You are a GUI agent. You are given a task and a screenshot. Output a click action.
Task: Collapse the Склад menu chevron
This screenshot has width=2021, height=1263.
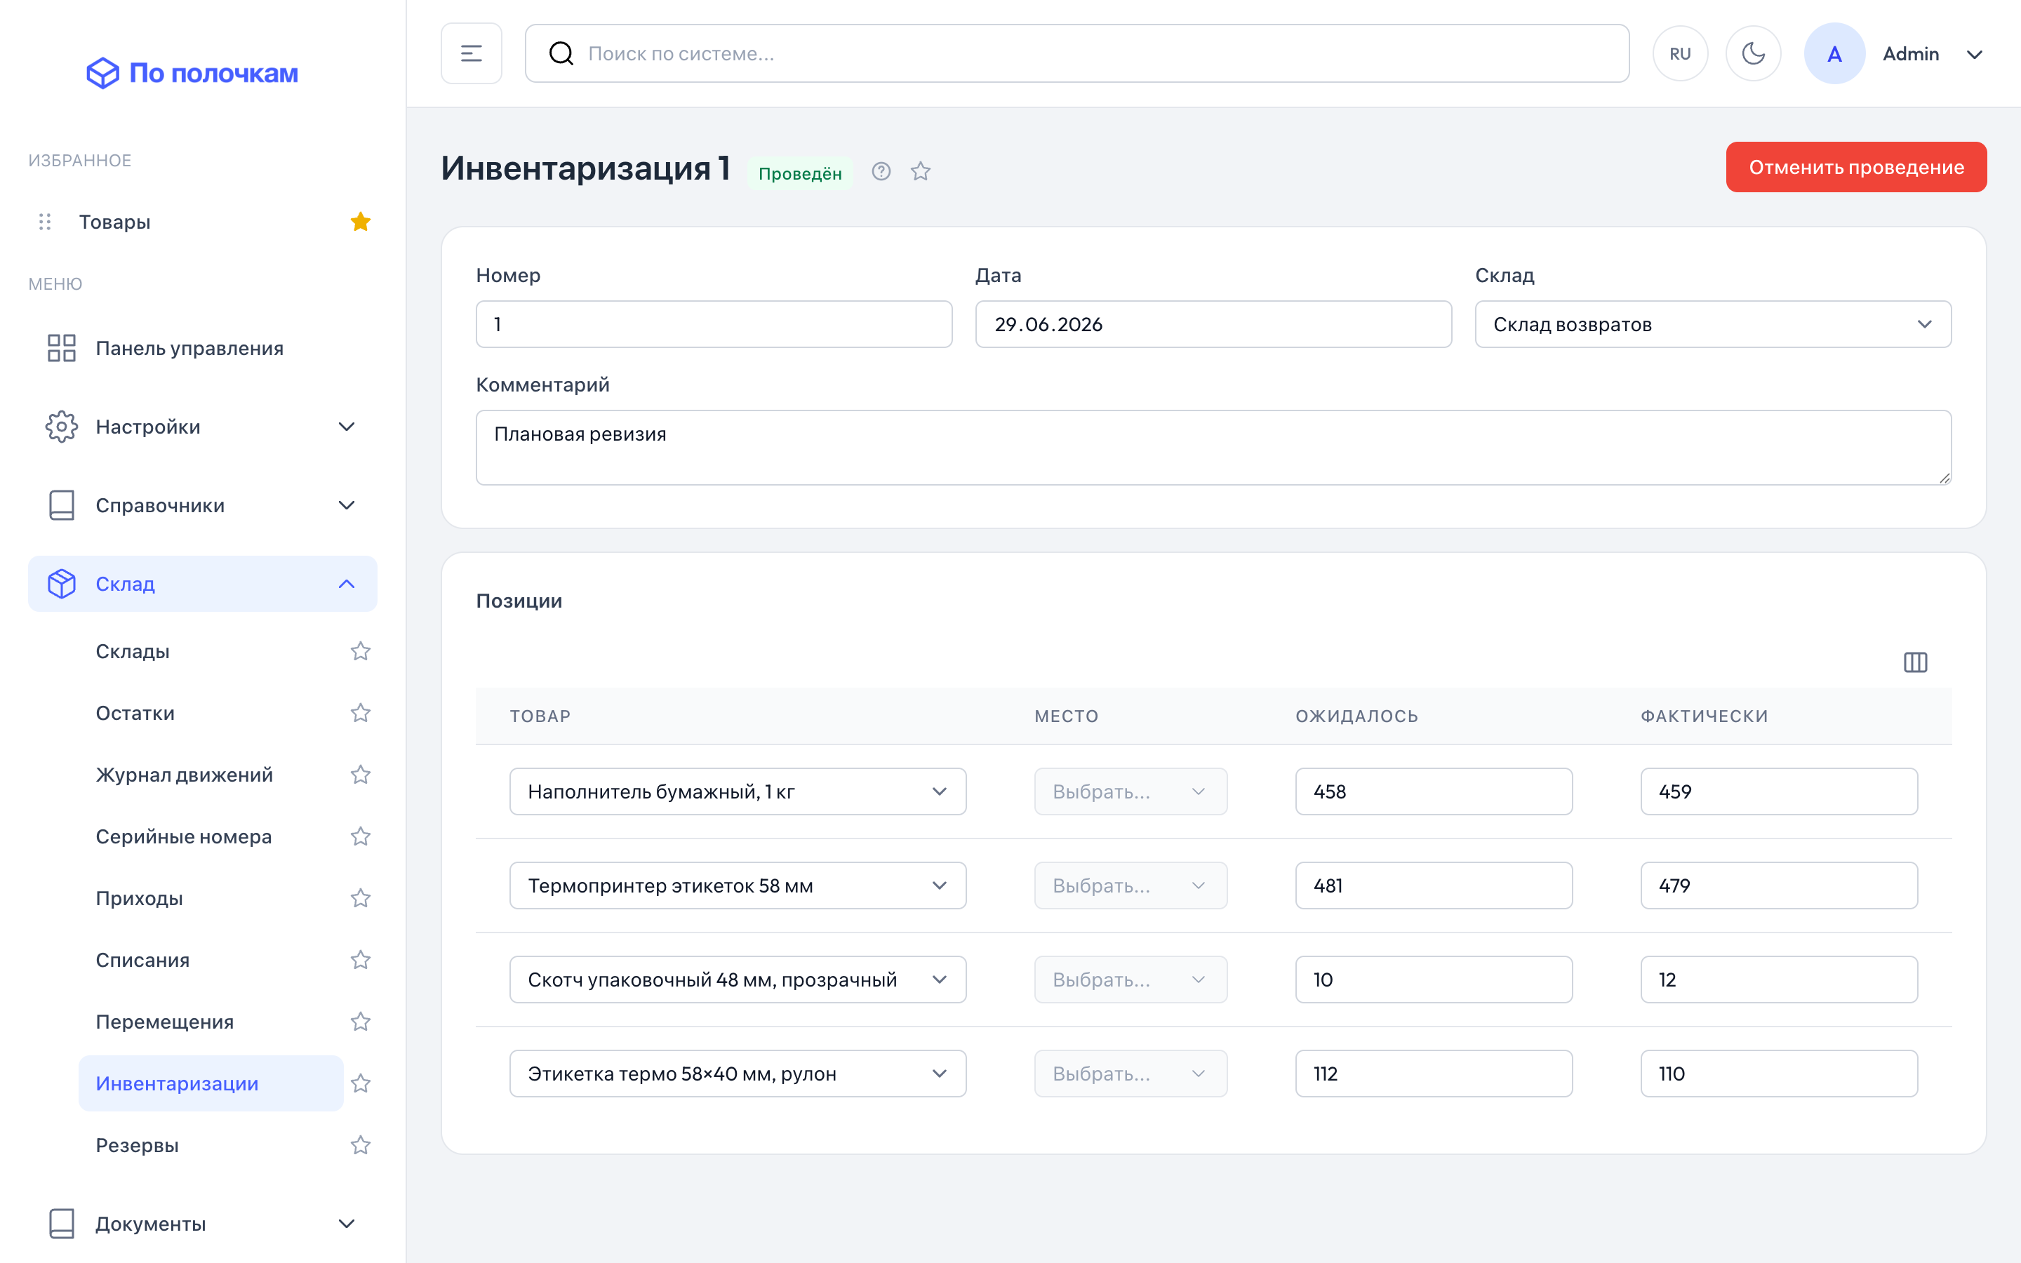347,584
